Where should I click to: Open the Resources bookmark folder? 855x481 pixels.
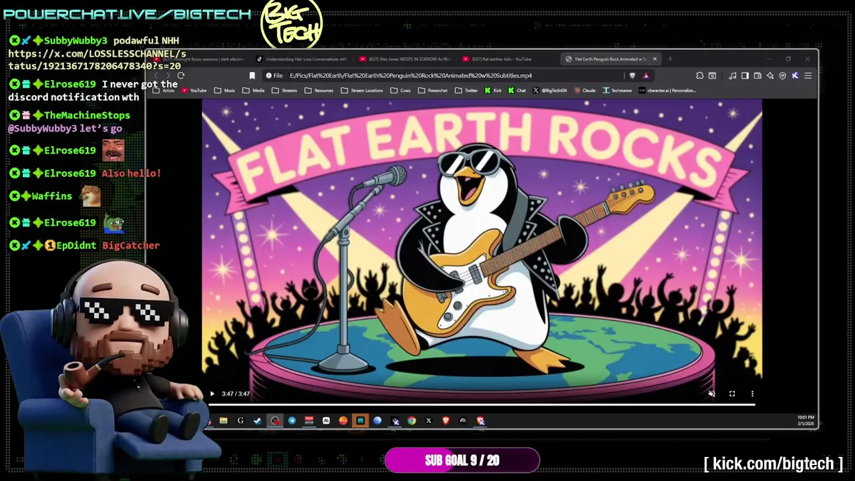(x=318, y=90)
